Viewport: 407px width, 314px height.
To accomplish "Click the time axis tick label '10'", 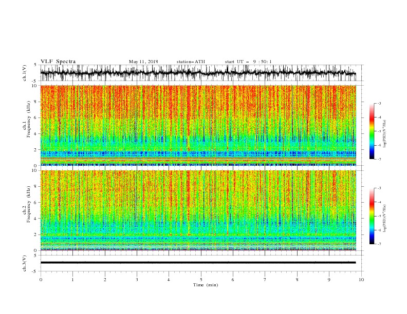I will (361, 280).
